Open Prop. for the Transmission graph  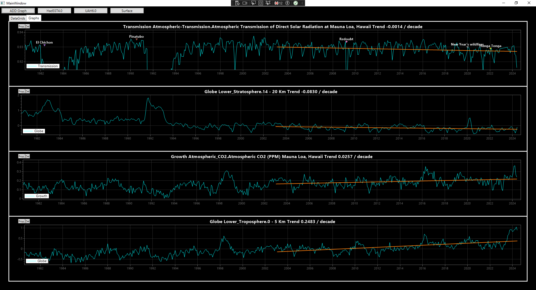tap(21, 26)
